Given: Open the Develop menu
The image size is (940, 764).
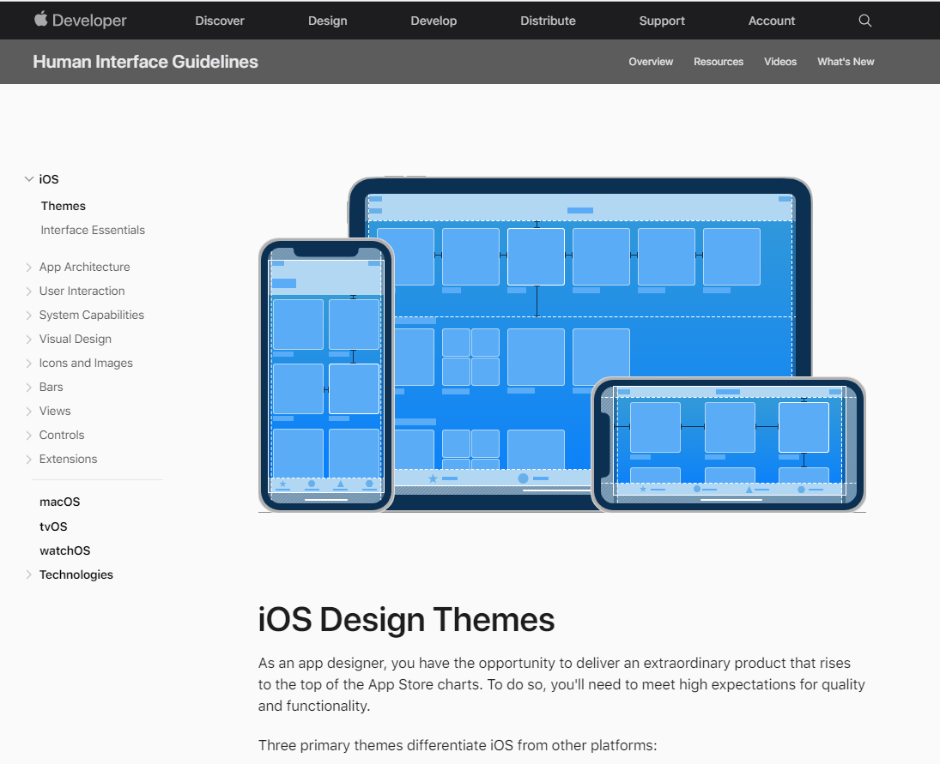Looking at the screenshot, I should [434, 21].
